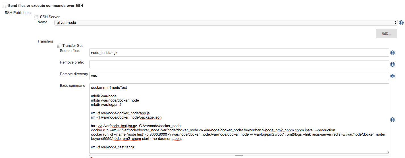
Task: Click the 'mkdir /var/log/pm2' line
Action: 106,105
